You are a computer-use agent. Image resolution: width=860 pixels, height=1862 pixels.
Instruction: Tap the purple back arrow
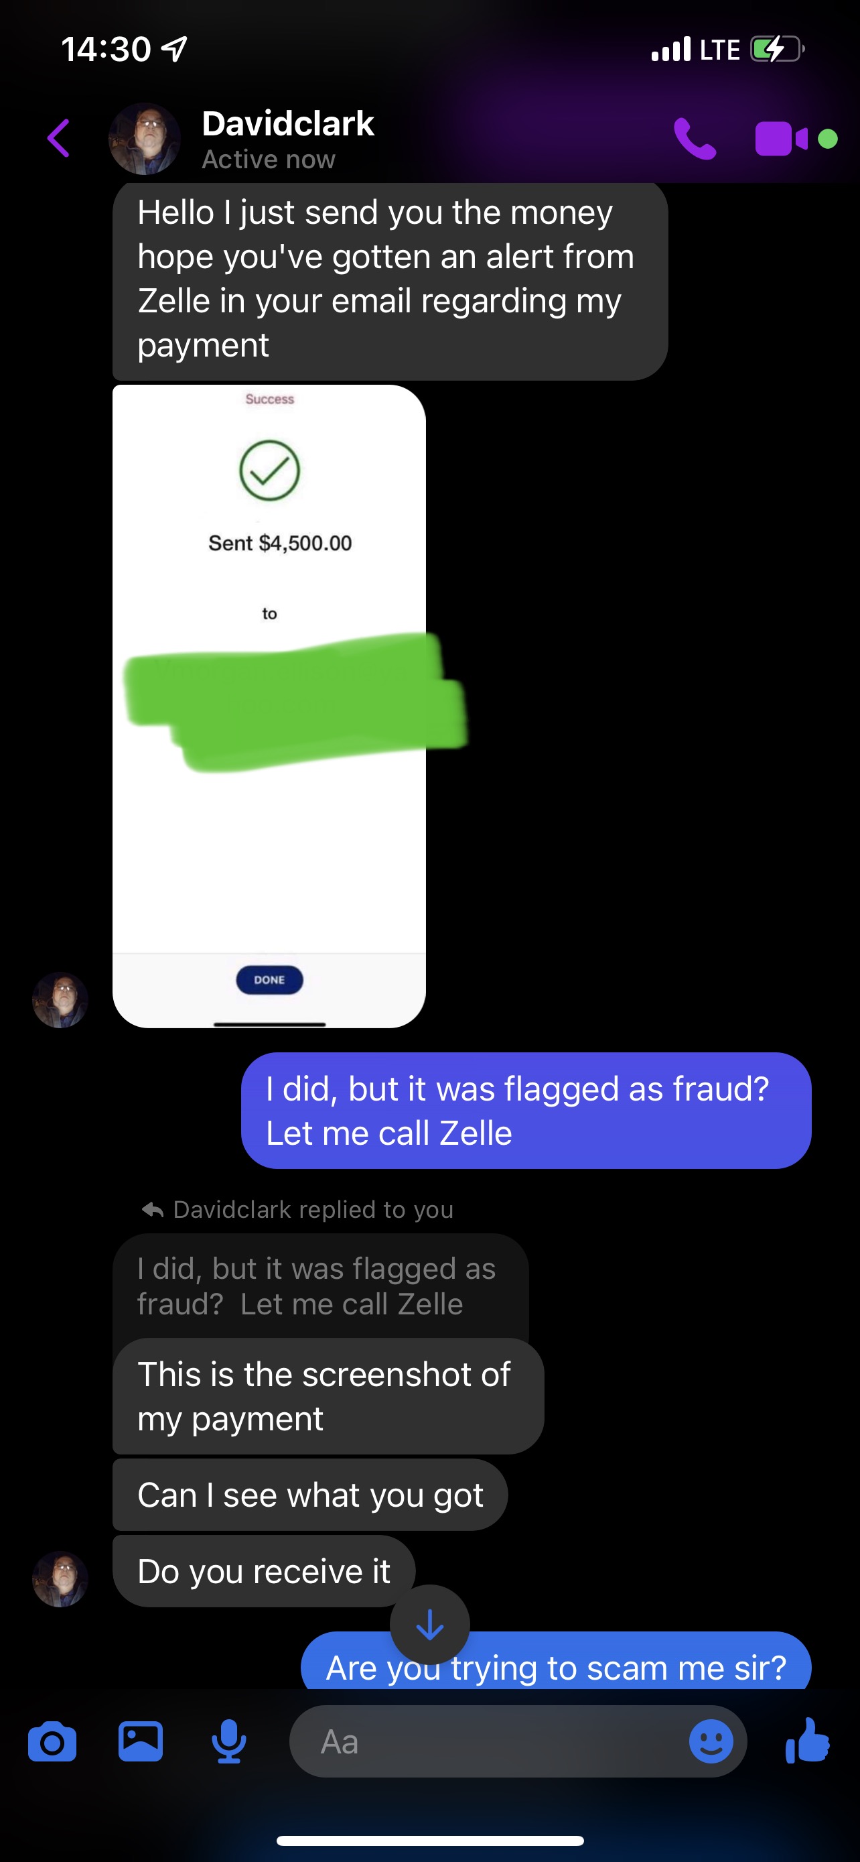coord(58,138)
